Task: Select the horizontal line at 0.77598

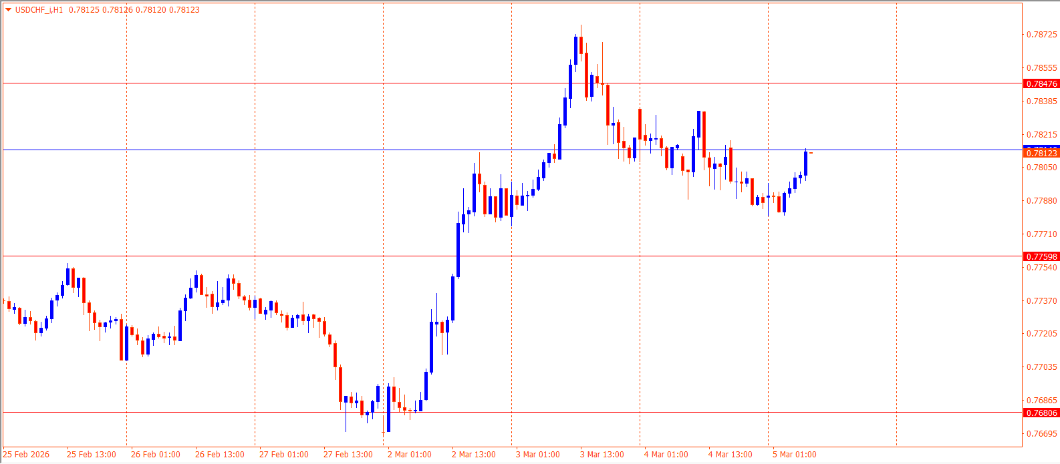Action: (x=513, y=256)
